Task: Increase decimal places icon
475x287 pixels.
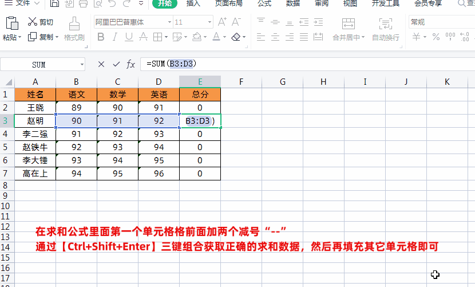Action: point(464,37)
